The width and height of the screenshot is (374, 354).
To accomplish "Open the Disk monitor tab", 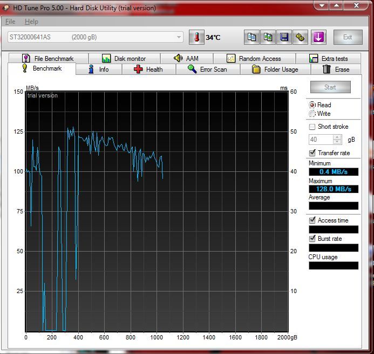I will coord(124,58).
